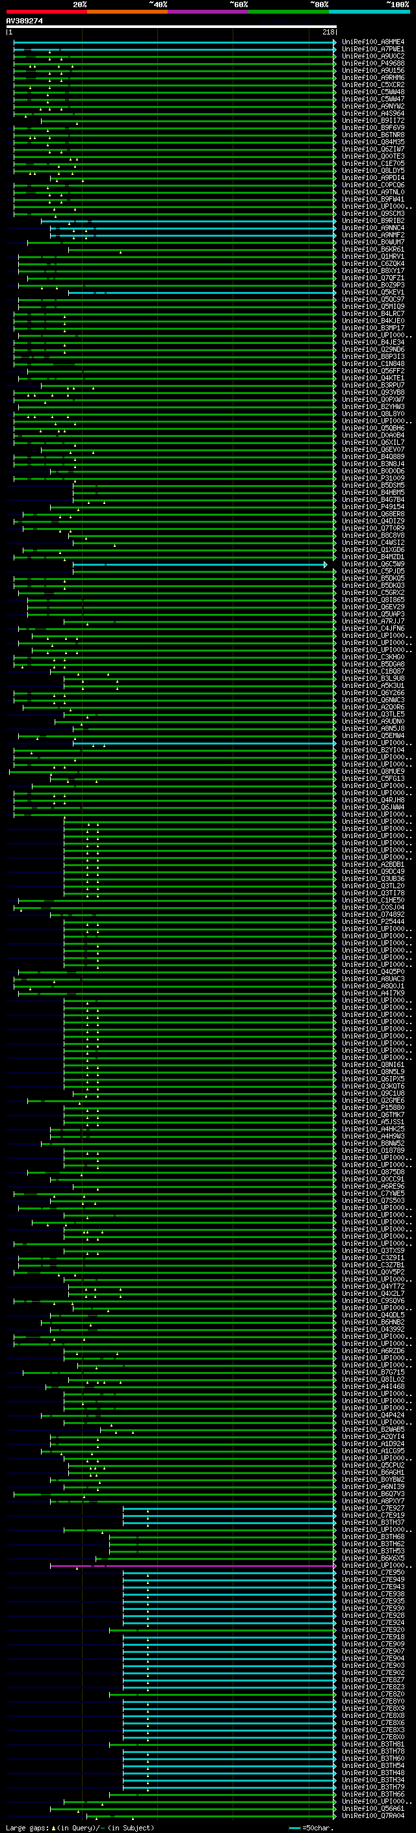This screenshot has height=1833, width=416.
Task: Open hit UniRef100_P49688
Action: [372, 63]
